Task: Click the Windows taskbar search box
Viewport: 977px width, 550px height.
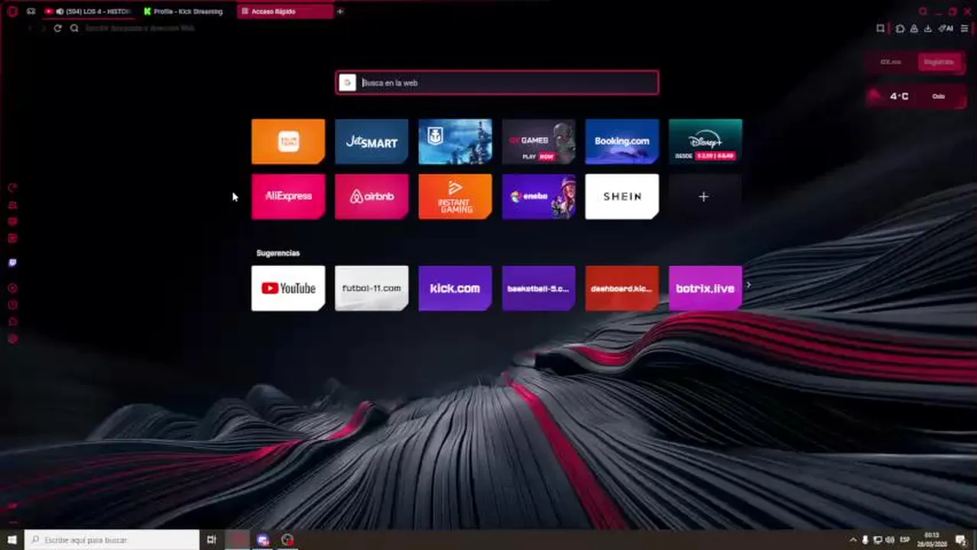Action: [112, 540]
